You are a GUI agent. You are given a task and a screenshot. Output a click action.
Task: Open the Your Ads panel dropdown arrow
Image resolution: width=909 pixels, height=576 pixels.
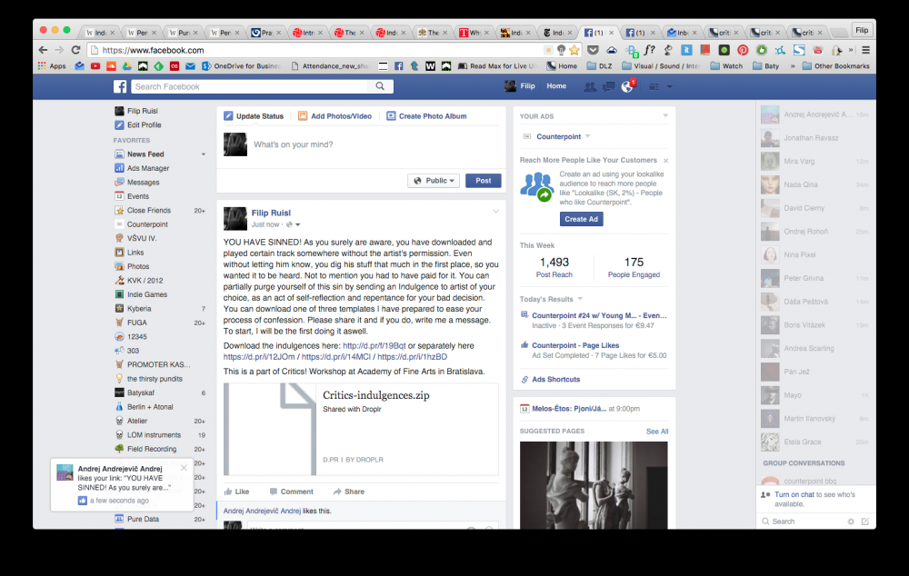point(665,116)
